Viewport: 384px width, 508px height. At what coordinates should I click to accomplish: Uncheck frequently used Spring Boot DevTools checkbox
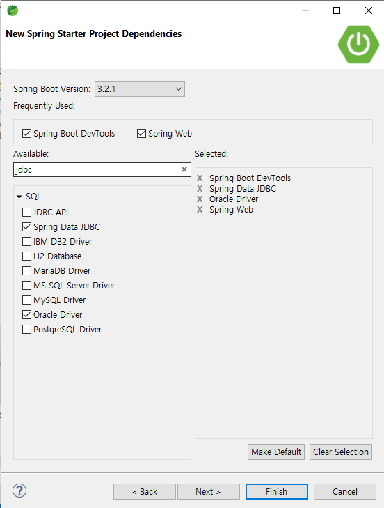[26, 134]
